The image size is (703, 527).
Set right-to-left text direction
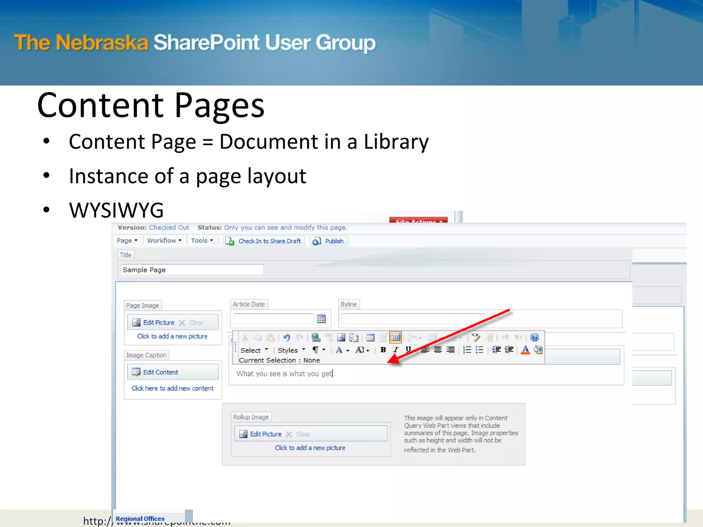(x=518, y=338)
